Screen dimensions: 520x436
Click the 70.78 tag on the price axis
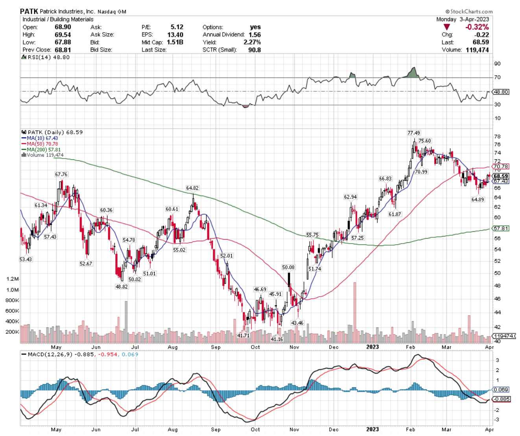click(501, 166)
